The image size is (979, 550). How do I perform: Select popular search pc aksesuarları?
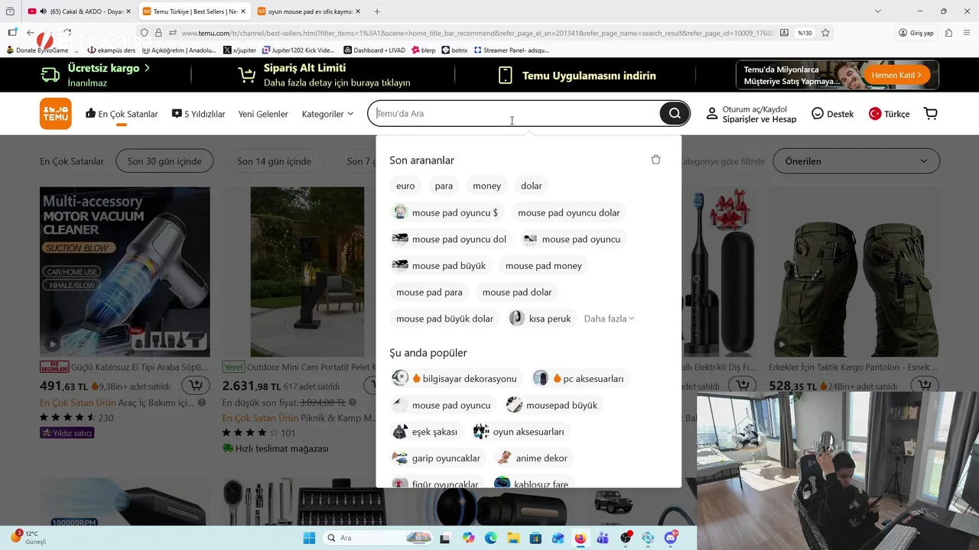coord(581,378)
